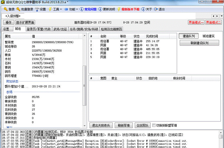Open 检测及出错原因 tab

click(x=111, y=29)
